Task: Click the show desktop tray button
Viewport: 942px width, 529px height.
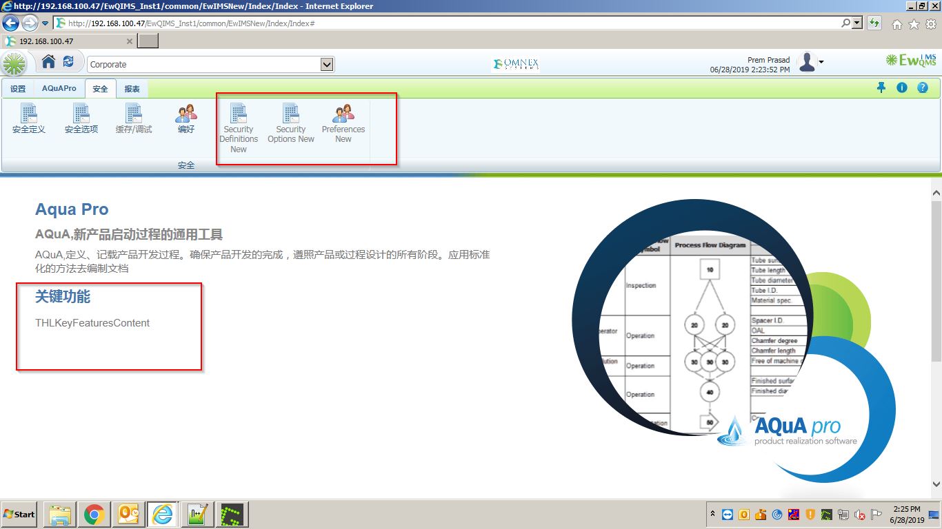Action: click(935, 515)
